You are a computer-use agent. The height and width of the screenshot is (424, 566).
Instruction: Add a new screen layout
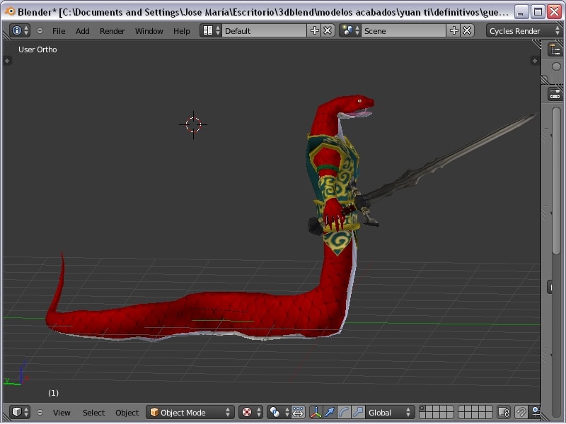(314, 30)
